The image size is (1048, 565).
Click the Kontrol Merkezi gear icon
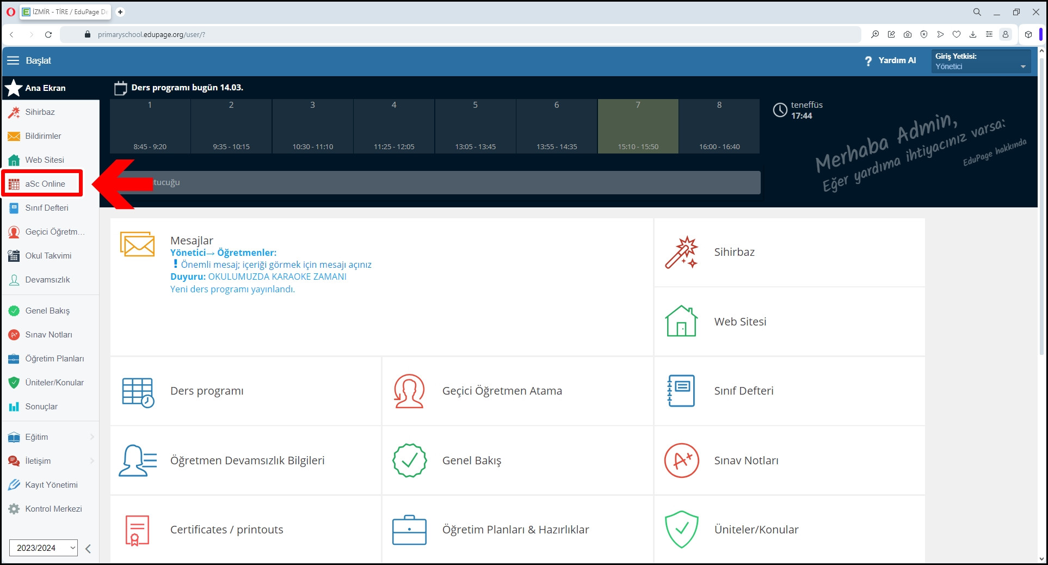(14, 509)
